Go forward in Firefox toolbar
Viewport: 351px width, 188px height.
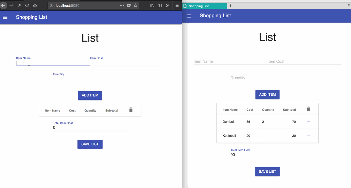point(11,5)
